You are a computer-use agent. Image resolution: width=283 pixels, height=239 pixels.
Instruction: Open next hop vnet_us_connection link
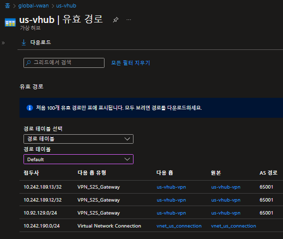click(x=179, y=226)
